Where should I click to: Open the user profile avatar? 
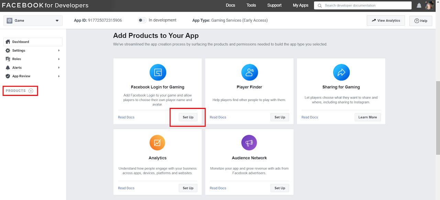[x=429, y=5]
